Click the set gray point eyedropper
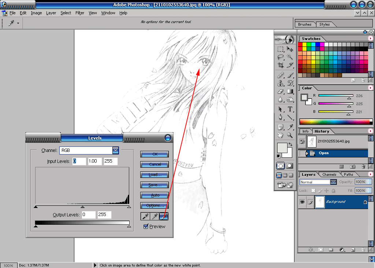The height and width of the screenshot is (268, 375). [x=155, y=216]
